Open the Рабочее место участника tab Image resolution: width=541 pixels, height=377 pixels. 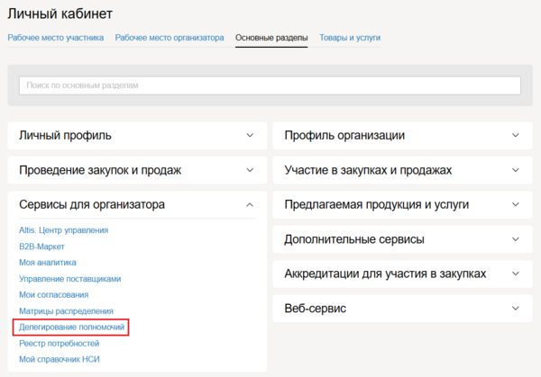pos(56,38)
